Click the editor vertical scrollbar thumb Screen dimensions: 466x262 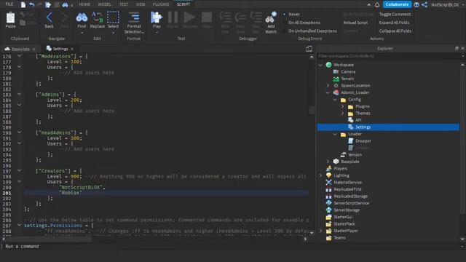[x=312, y=110]
